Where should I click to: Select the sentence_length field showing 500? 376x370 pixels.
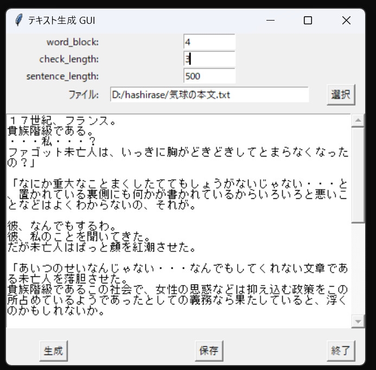click(209, 76)
